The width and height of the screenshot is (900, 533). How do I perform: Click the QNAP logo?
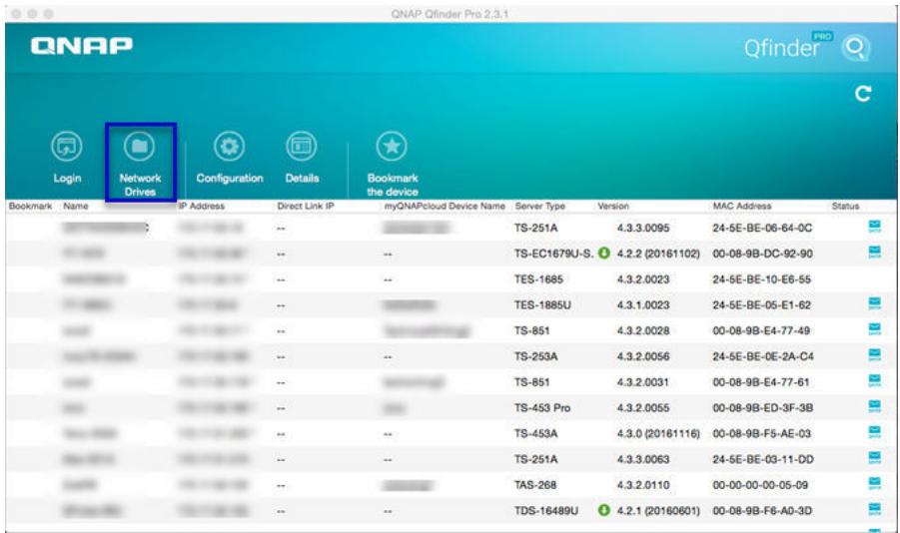82,46
